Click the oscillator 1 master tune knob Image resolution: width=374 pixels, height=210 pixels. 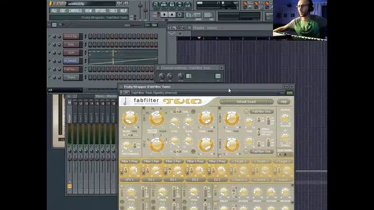tap(157, 118)
